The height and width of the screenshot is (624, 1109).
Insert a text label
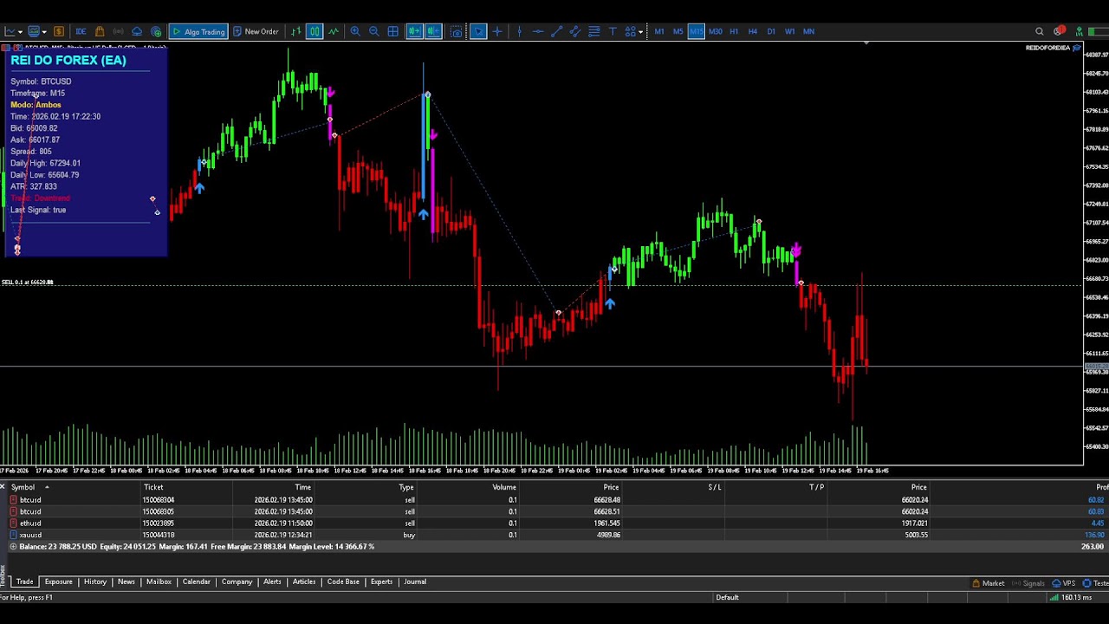613,31
